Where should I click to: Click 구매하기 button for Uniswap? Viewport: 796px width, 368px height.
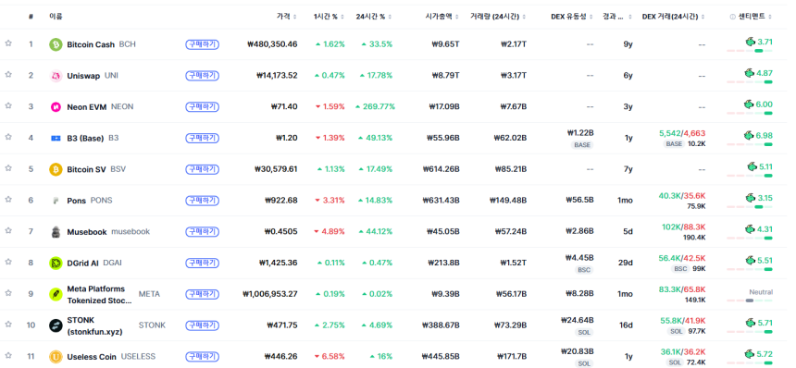202,76
